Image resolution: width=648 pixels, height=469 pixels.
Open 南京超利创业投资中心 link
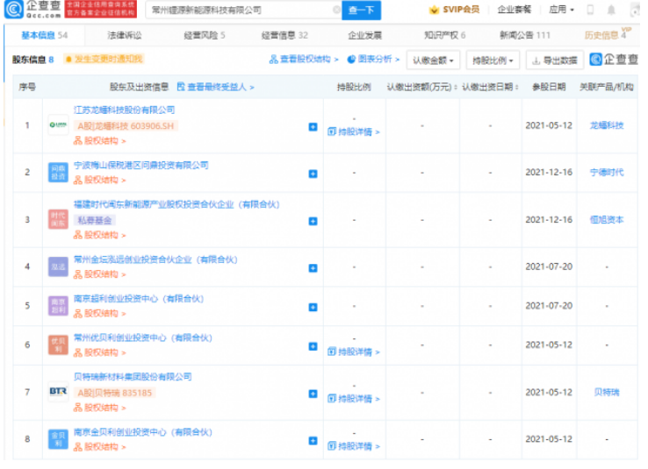(x=139, y=299)
